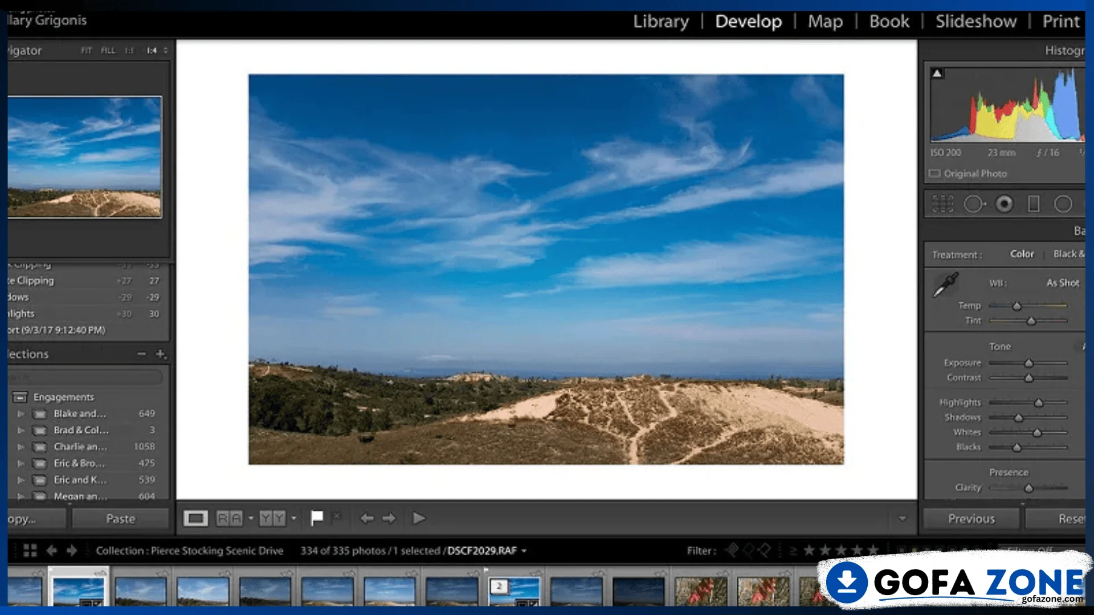The height and width of the screenshot is (615, 1094).
Task: Select Loupe view icon in toolbar
Action: coord(195,518)
